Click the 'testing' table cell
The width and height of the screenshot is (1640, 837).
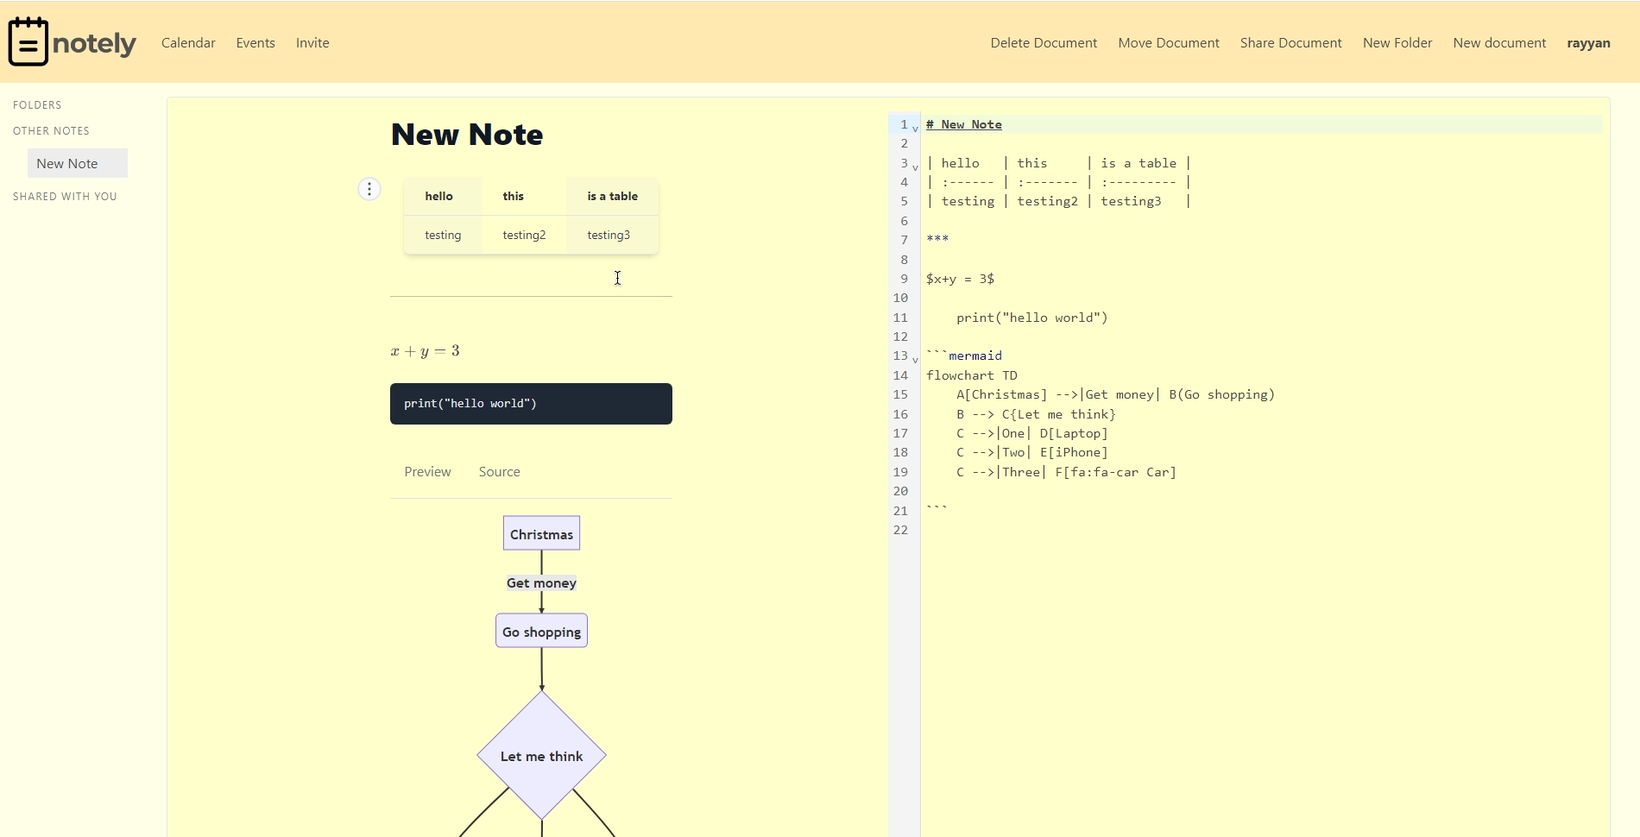coord(443,235)
